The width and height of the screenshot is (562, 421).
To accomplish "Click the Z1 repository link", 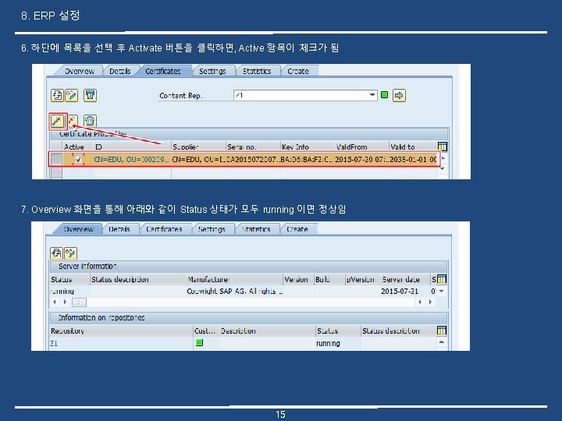I will pos(54,343).
